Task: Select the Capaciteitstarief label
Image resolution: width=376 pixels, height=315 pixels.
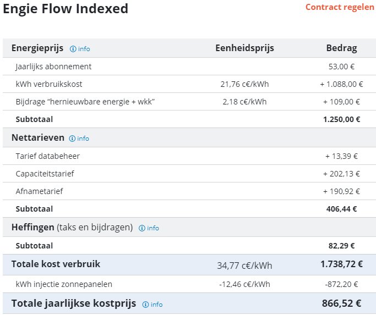Action: click(x=45, y=174)
